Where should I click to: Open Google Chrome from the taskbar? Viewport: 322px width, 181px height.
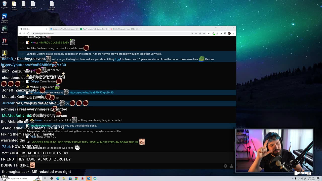(76, 178)
